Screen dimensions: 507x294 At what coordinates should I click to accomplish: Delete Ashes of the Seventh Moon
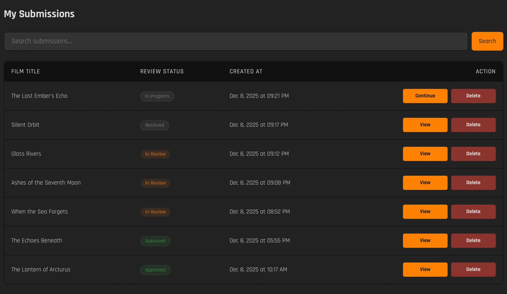(x=473, y=183)
